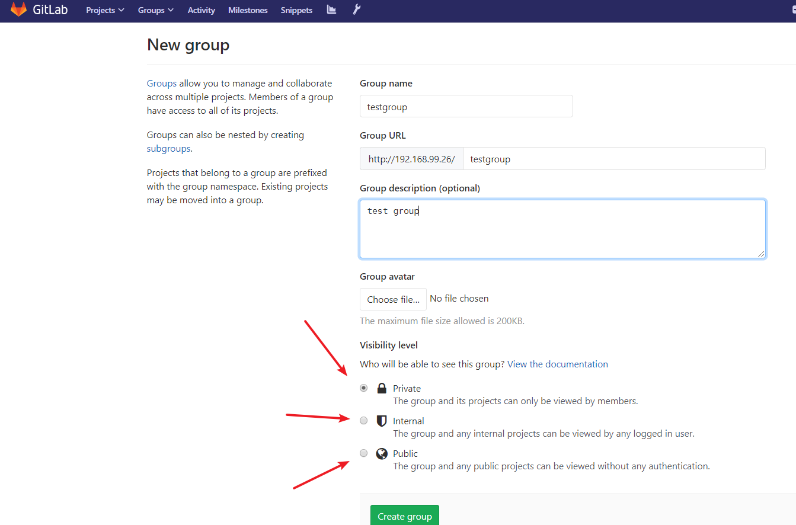Open the View the documentation link
Viewport: 796px width, 525px height.
coord(557,364)
